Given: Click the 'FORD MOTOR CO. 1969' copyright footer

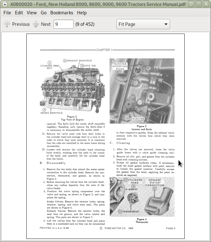Looking at the screenshot, I should [116, 228].
